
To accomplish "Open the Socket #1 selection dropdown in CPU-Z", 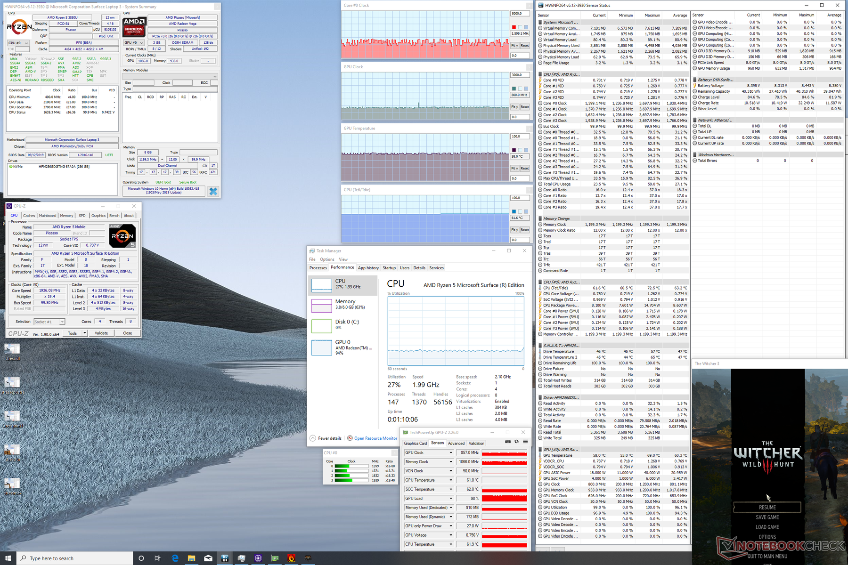I will tap(49, 322).
